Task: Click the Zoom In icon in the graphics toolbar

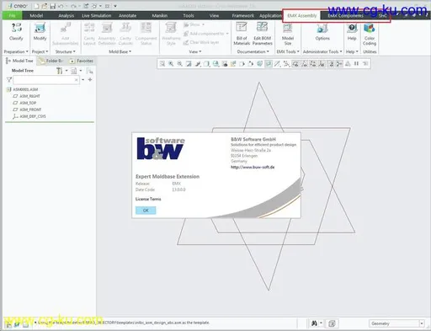Action: (x=171, y=64)
